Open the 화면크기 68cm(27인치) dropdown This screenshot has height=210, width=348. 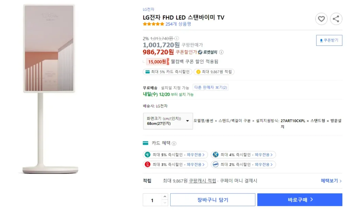[x=168, y=121]
